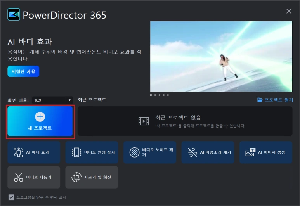Start the AI body effect trial (시험판 사용)
Screen dimensions: 300x206
(23, 71)
